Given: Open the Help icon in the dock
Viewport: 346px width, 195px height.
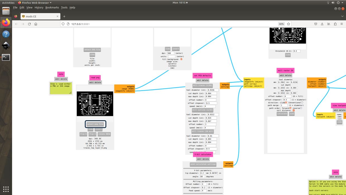Looking at the screenshot, I should (x=6, y=34).
